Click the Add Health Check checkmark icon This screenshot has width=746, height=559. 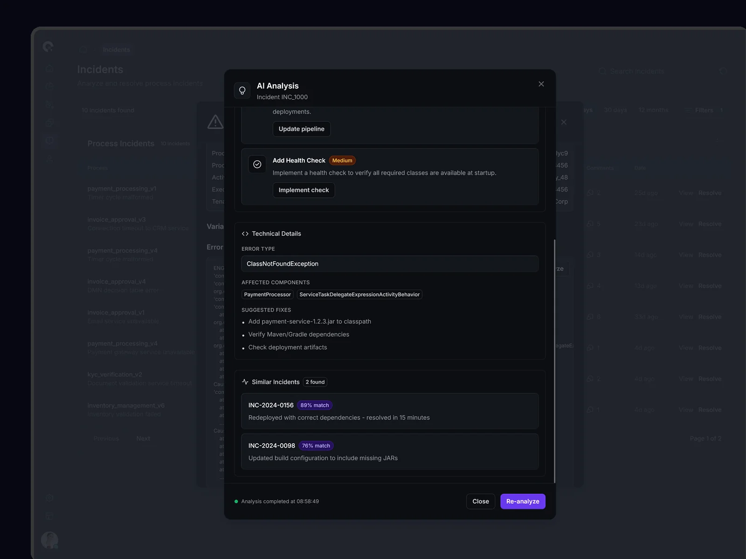pyautogui.click(x=257, y=164)
